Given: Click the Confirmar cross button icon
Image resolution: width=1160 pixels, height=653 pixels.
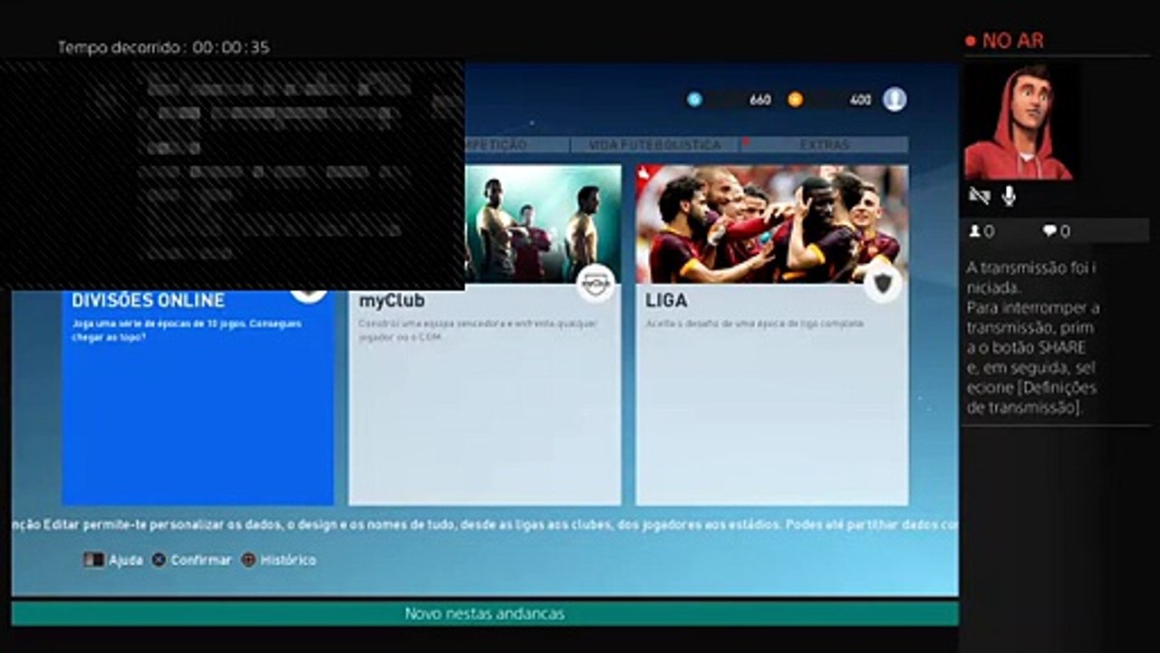Looking at the screenshot, I should pyautogui.click(x=159, y=560).
